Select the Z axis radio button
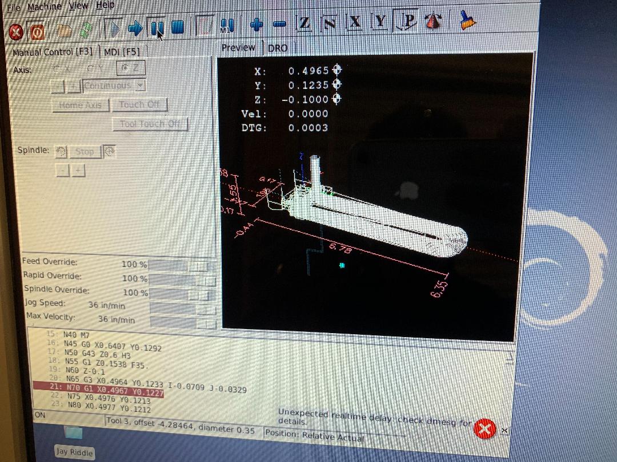Screen dimensions: 617x462 pyautogui.click(x=130, y=69)
